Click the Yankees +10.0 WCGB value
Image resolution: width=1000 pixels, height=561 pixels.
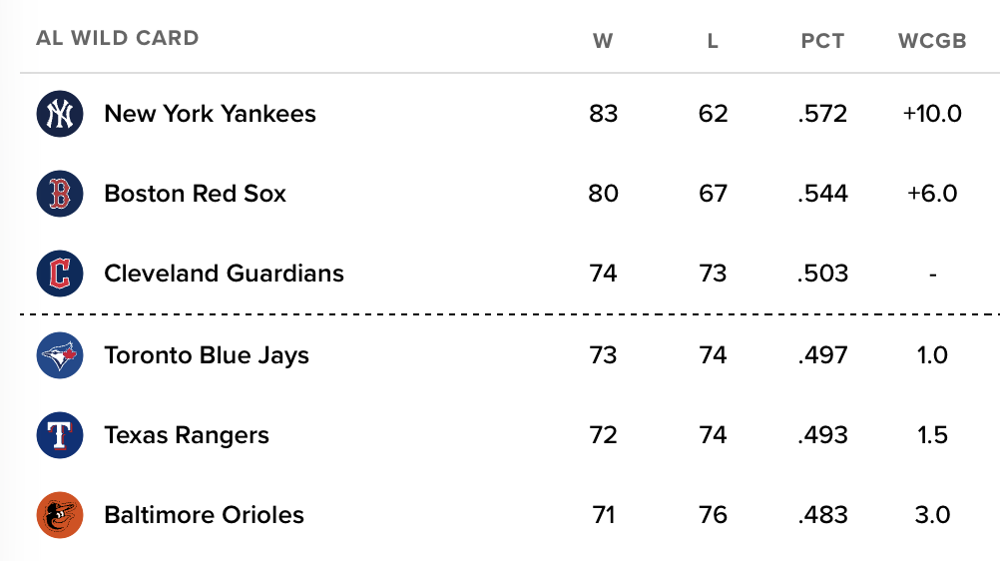coord(932,114)
